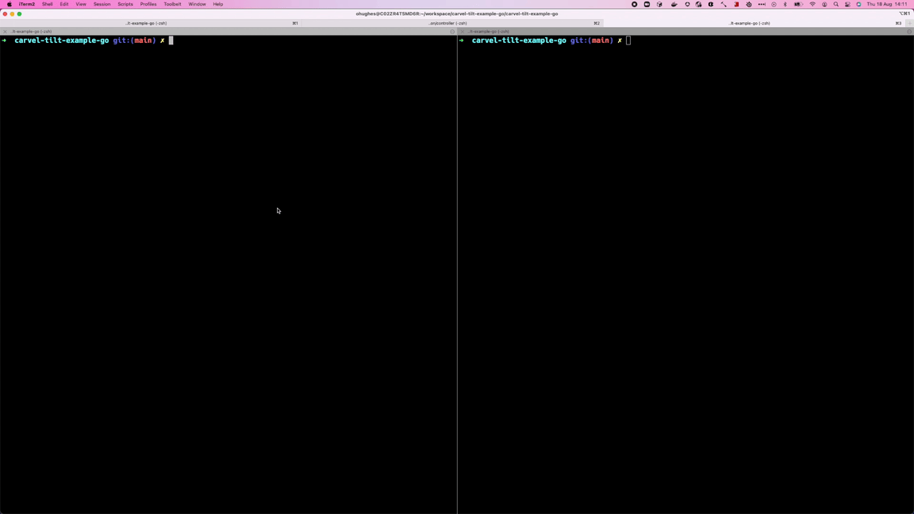914x514 pixels.
Task: Add a new tab with the plus button
Action: 909,23
